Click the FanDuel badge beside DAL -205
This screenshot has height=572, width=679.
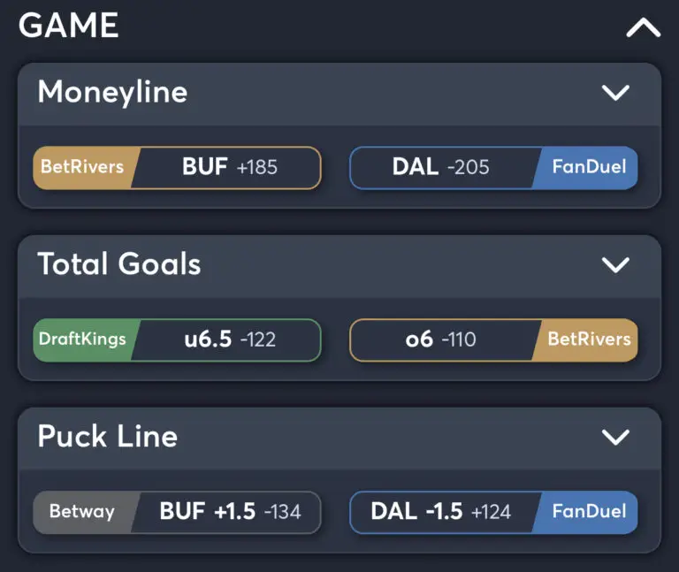589,167
